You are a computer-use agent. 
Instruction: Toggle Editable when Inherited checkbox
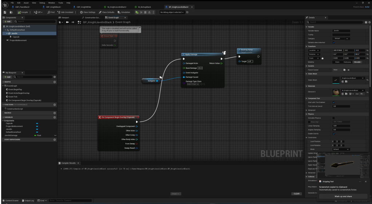(334, 42)
